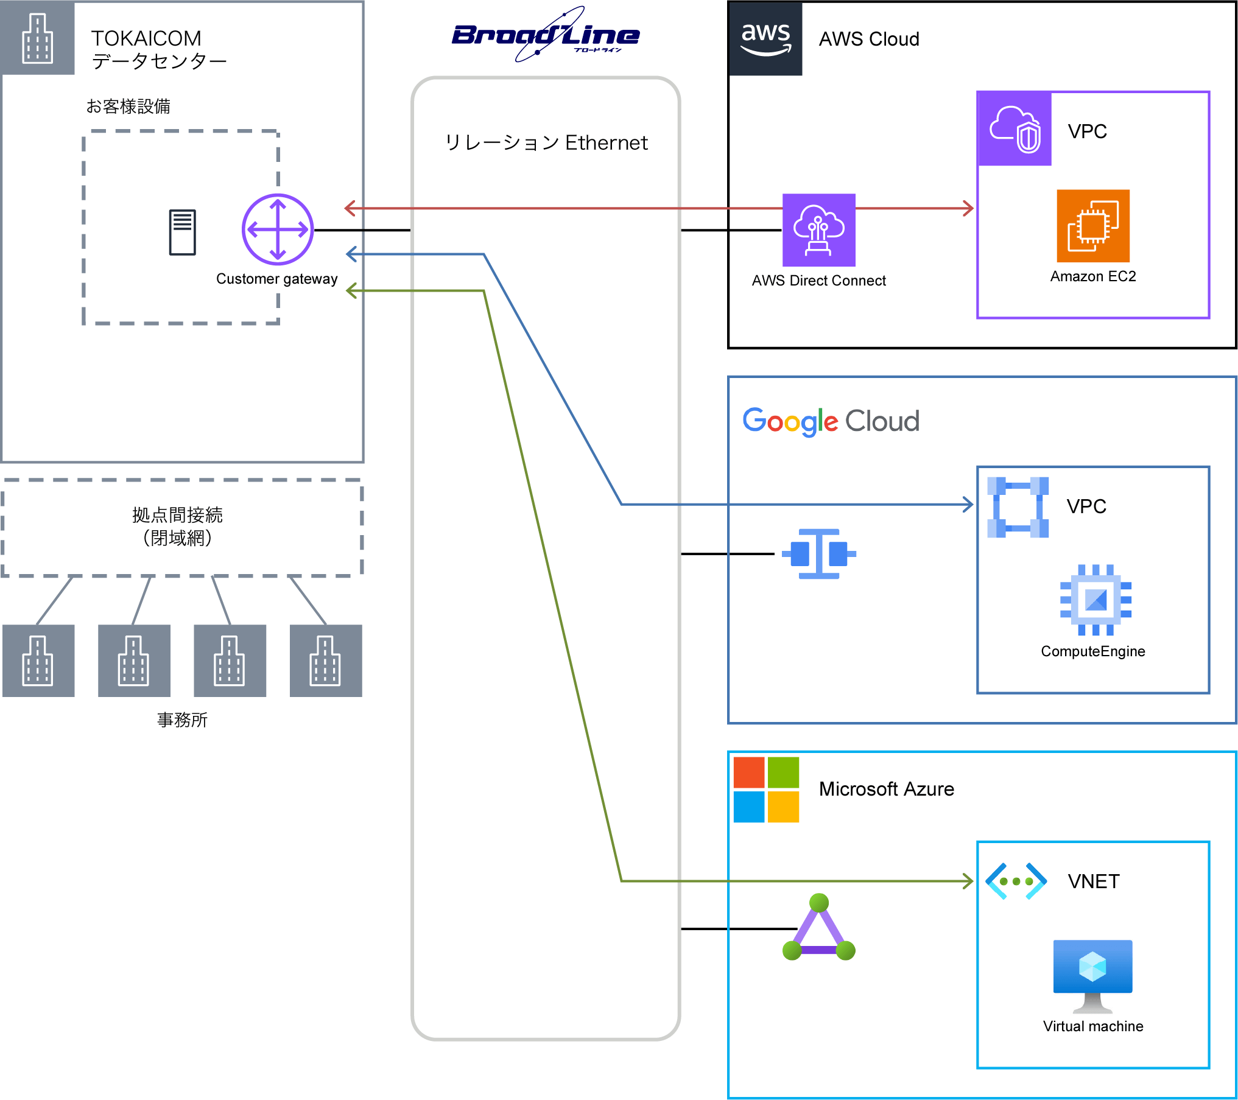Click the Amazon EC2 orange icon
1238x1100 pixels.
click(1092, 226)
